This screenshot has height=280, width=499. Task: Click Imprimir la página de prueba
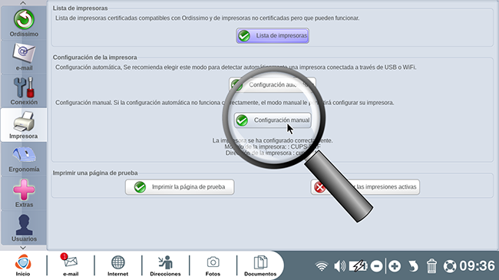point(180,186)
